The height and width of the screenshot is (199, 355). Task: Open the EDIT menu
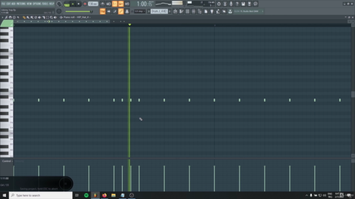8,4
